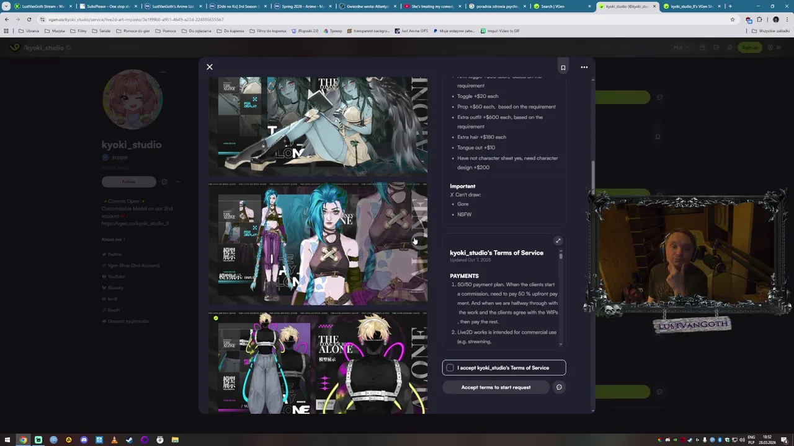This screenshot has width=794, height=446.
Task: Open File Explorer from the taskbar
Action: coord(175,440)
